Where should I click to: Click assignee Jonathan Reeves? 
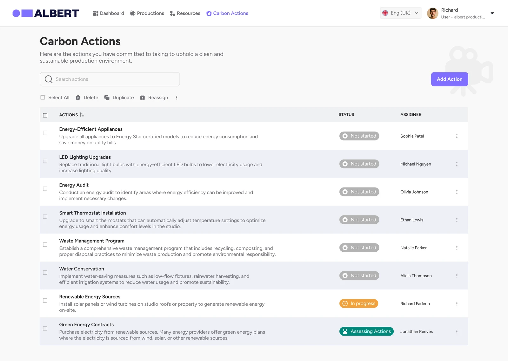417,331
